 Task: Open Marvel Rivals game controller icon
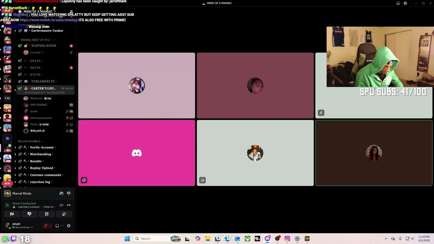coord(61,194)
